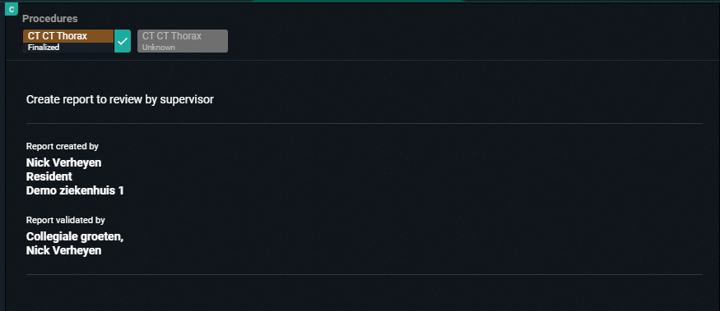Click the 'Report validated by' label
Image resolution: width=720 pixels, height=311 pixels.
click(x=66, y=220)
